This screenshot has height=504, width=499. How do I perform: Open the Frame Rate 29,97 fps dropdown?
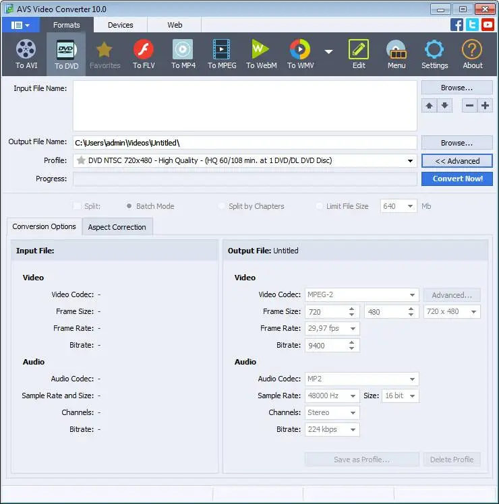coord(353,329)
